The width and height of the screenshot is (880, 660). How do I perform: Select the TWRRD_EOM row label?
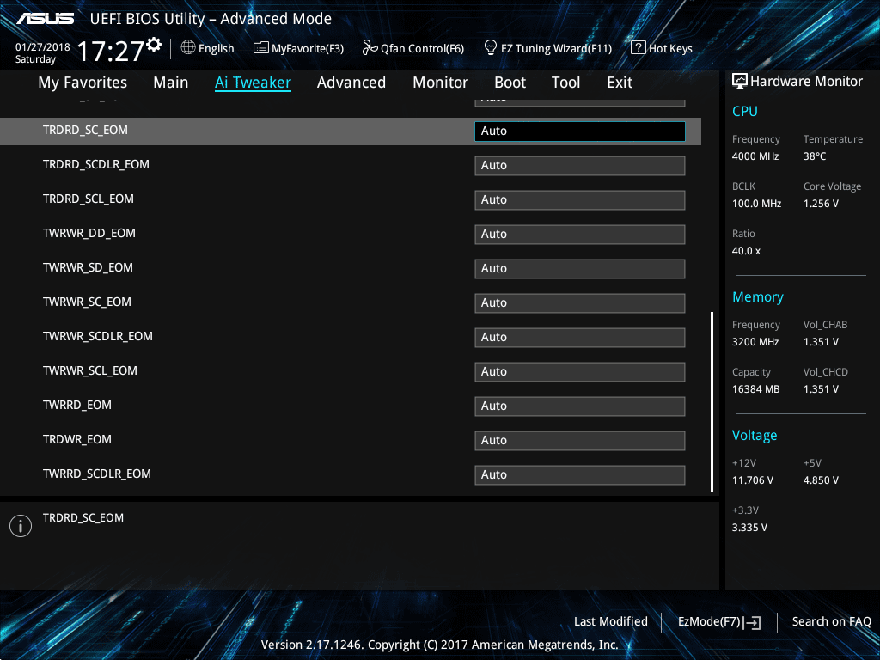pos(76,406)
